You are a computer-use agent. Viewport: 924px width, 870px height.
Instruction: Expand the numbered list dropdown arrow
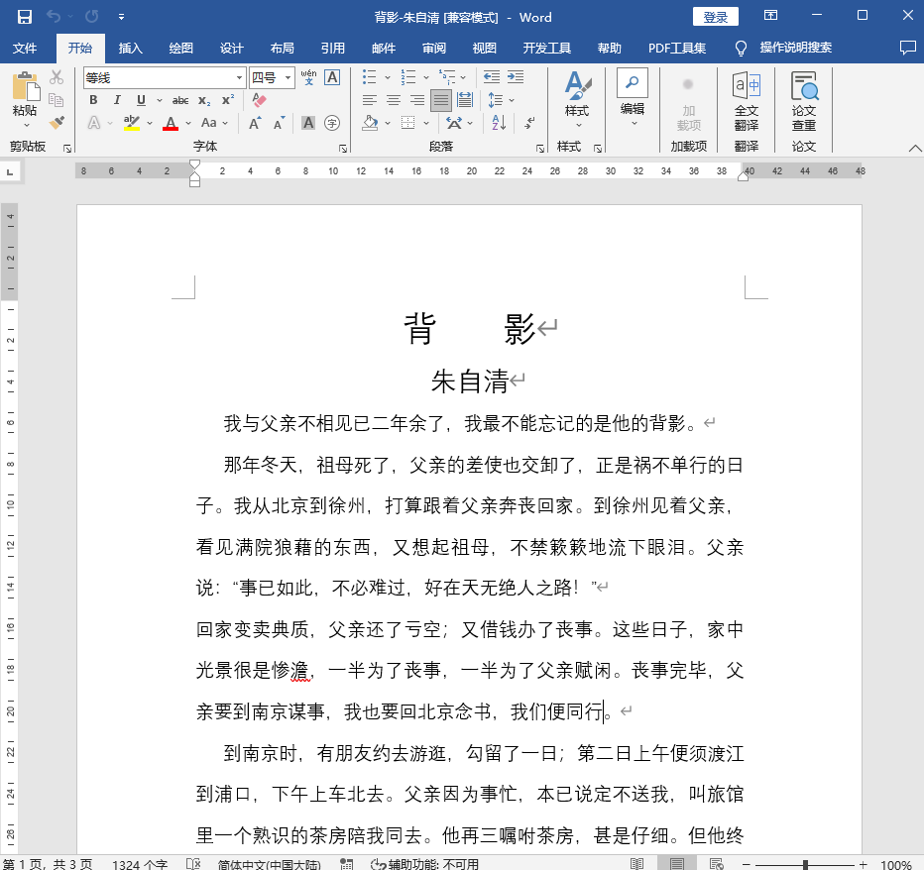click(x=426, y=77)
